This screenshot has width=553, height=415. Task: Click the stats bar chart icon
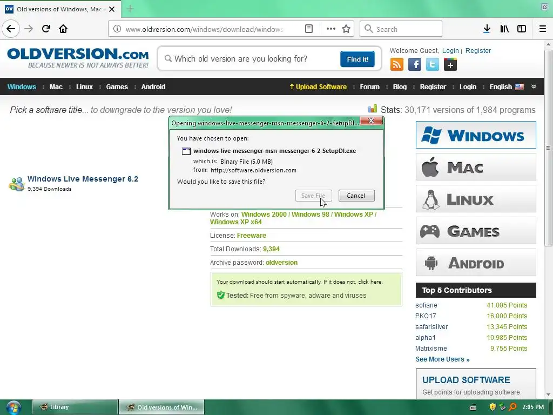point(373,109)
